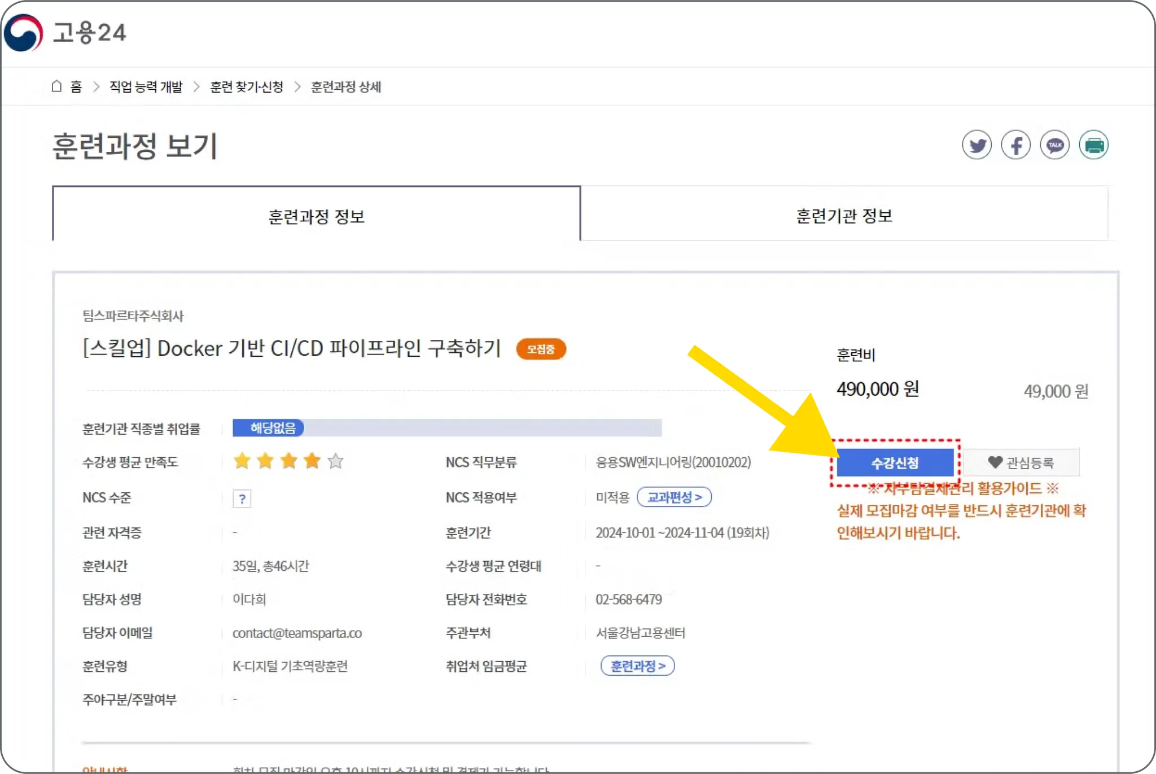This screenshot has height=774, width=1156.
Task: Click the home icon in breadcrumb
Action: [x=56, y=86]
